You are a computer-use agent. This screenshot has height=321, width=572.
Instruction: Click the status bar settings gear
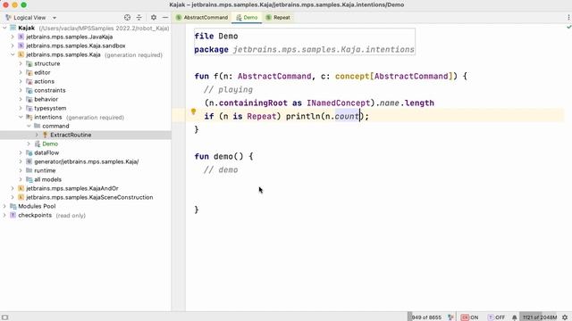pyautogui.click(x=565, y=317)
